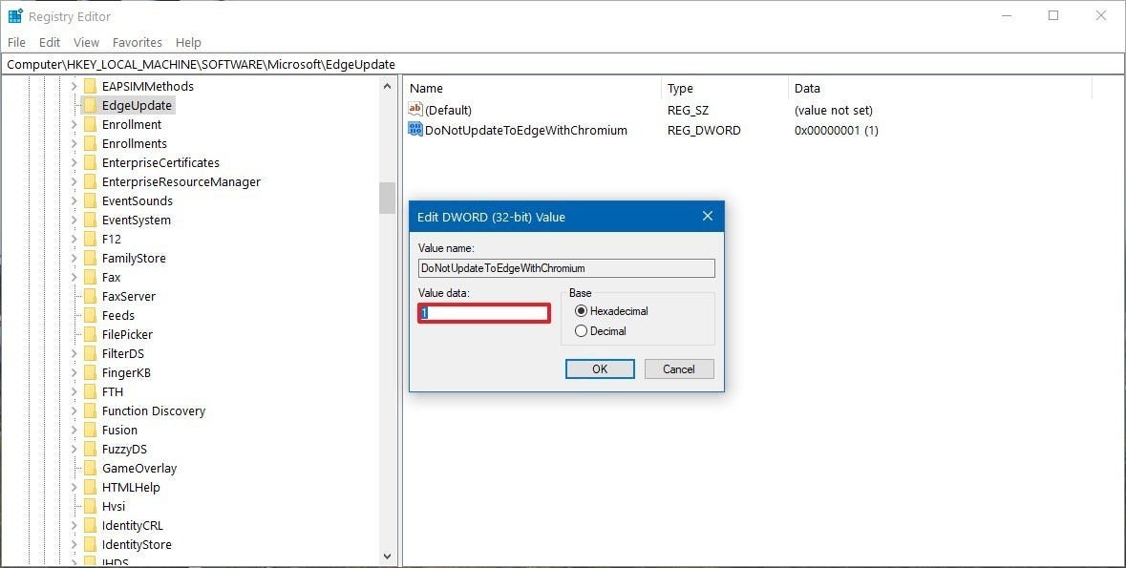The image size is (1126, 568).
Task: Click the Registry Editor app icon in title bar
Action: pos(15,16)
